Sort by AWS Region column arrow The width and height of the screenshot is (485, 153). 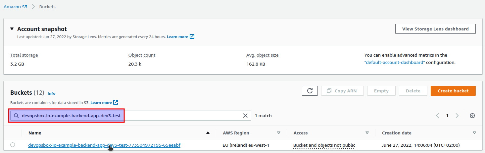click(279, 133)
